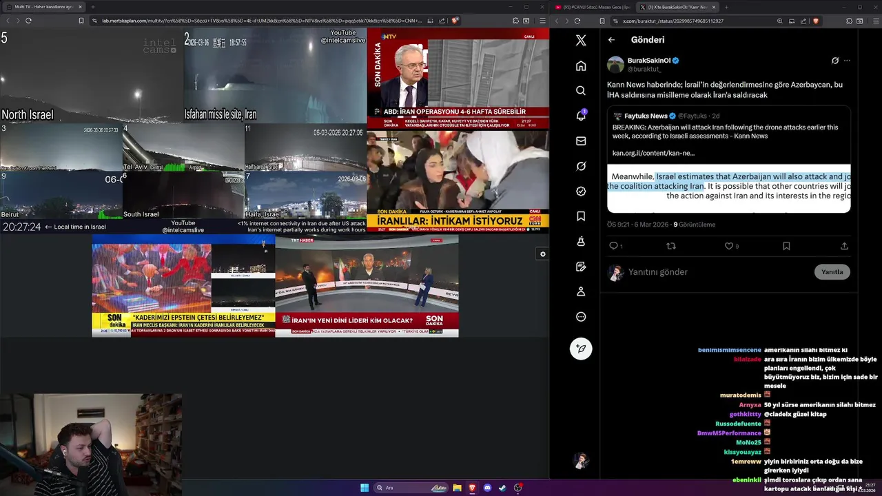Open File Explorer from taskbar
This screenshot has width=882, height=496.
[x=457, y=488]
